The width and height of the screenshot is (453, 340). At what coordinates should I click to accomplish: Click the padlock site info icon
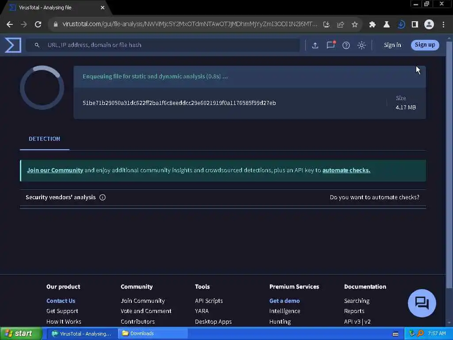[56, 24]
